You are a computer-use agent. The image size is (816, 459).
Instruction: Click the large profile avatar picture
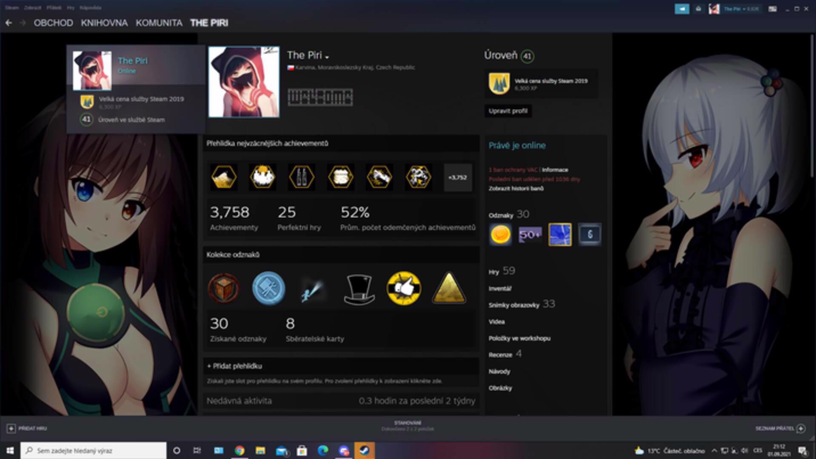point(244,82)
